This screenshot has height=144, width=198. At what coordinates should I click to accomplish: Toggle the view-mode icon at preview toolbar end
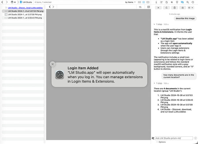[x=148, y=7]
